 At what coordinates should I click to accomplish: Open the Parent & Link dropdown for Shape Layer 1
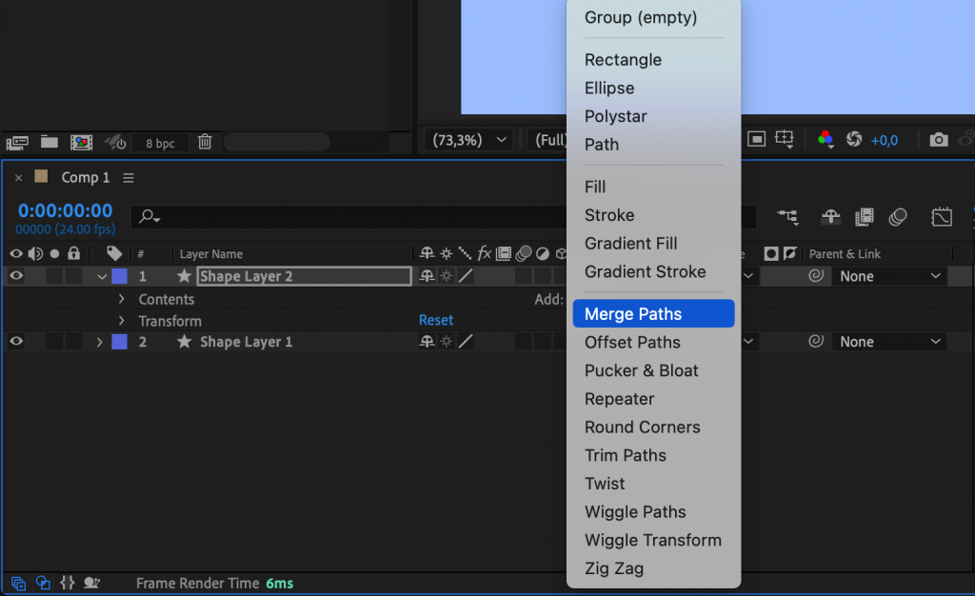(x=888, y=341)
